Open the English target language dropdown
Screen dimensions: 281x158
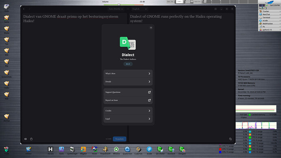tap(140, 9)
